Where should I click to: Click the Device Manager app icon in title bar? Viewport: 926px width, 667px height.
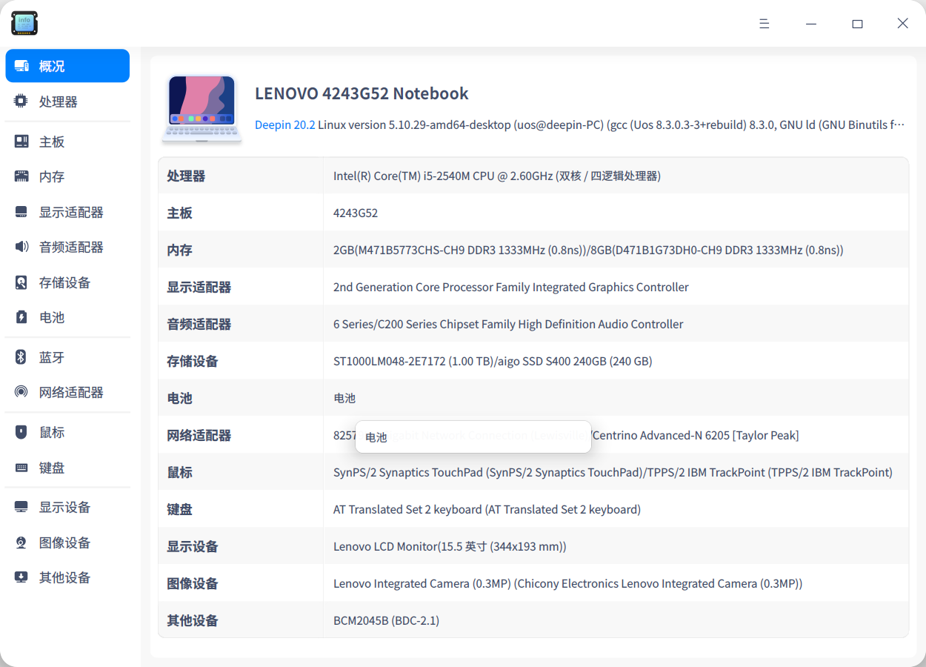pos(24,23)
